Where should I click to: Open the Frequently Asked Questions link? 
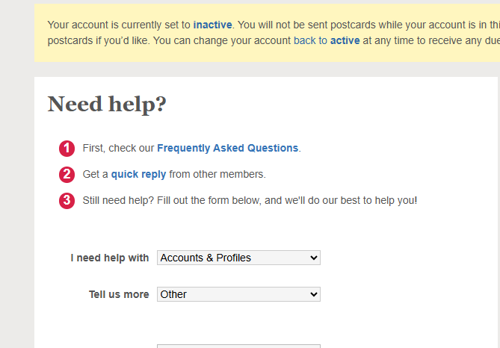click(x=227, y=148)
